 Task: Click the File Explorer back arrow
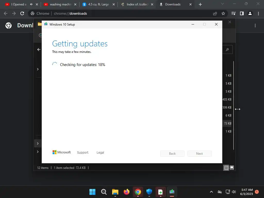pyautogui.click(x=39, y=49)
